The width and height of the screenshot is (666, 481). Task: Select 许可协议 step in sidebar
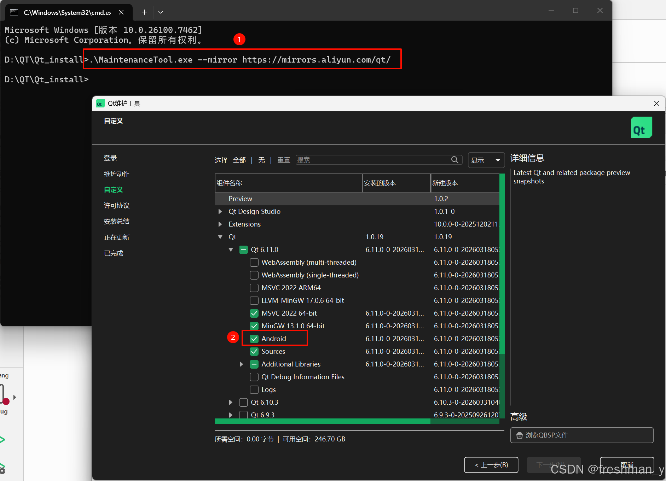[x=117, y=205]
